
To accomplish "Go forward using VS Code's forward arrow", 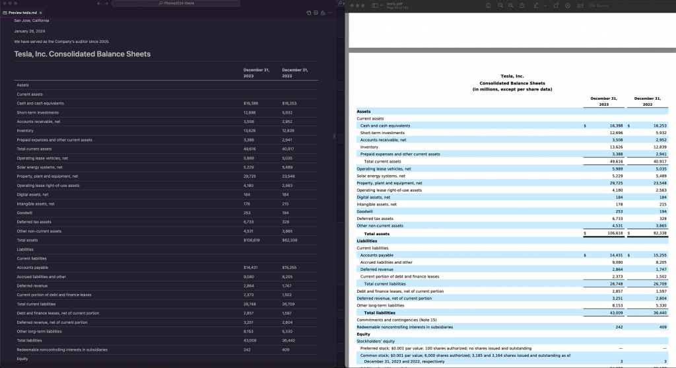I will pyautogui.click(x=106, y=3).
